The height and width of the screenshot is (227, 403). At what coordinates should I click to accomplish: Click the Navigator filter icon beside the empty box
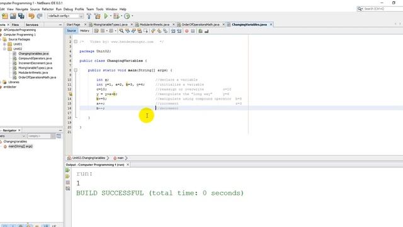pyautogui.click(x=59, y=136)
